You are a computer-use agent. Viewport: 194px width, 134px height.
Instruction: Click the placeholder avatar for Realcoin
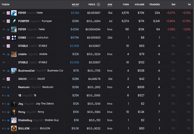pos(14,87)
